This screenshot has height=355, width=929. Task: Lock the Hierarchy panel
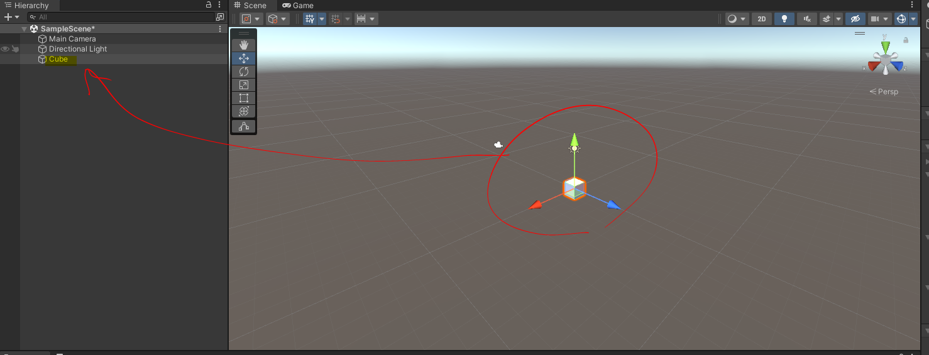click(x=209, y=5)
